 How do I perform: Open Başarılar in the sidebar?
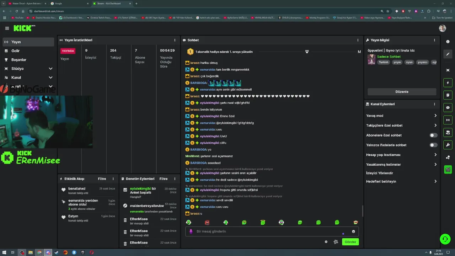[x=28, y=60]
